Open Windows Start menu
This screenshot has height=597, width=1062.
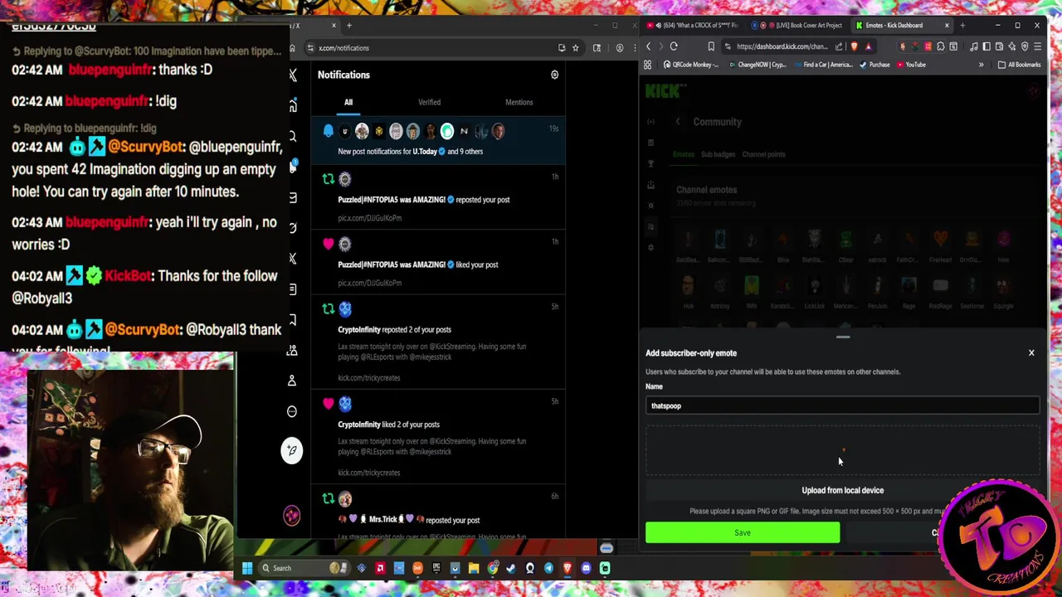(247, 568)
